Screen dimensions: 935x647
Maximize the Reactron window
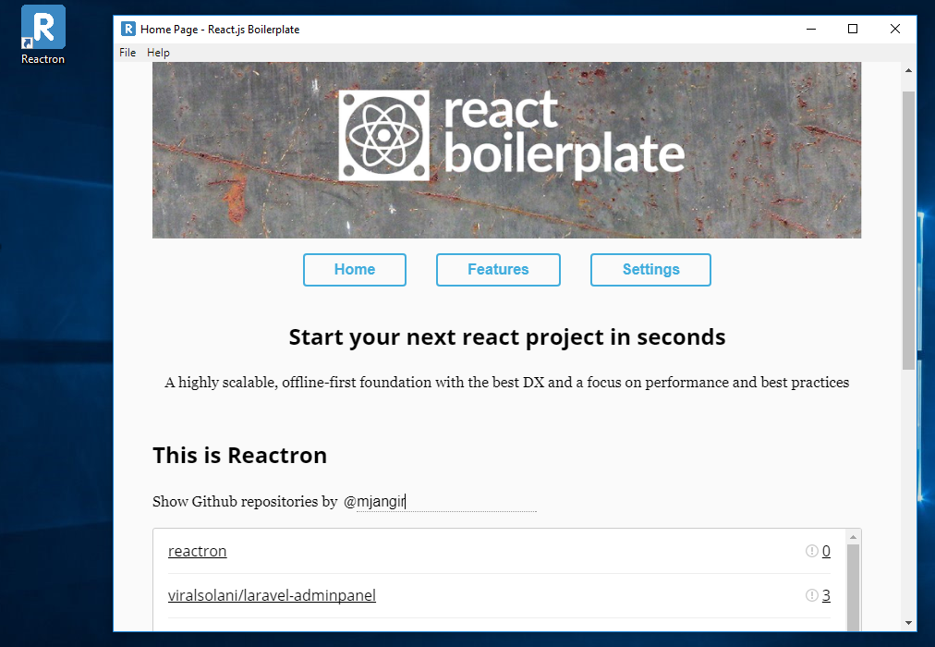(x=853, y=29)
